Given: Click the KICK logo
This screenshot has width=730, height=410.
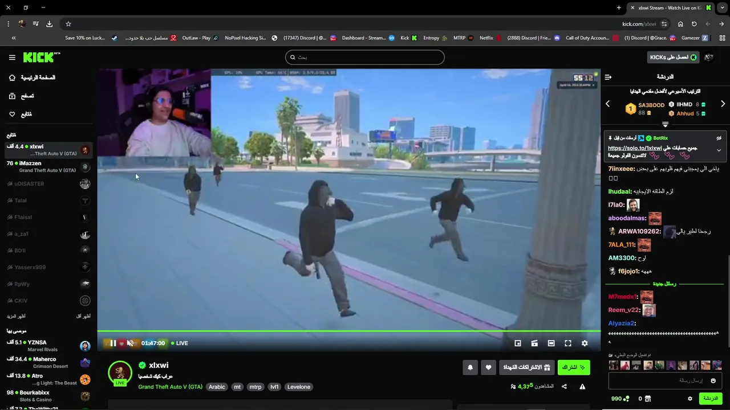Looking at the screenshot, I should coord(42,57).
